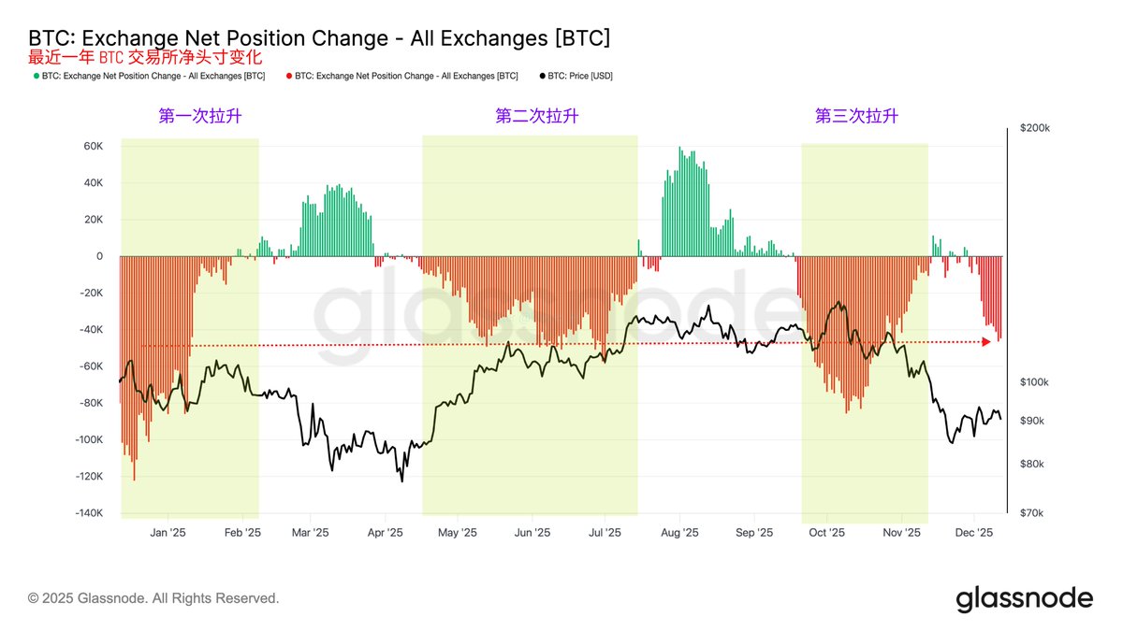Click the red arrowhead ending the dotted line
This screenshot has height=631, width=1123.
pos(985,342)
